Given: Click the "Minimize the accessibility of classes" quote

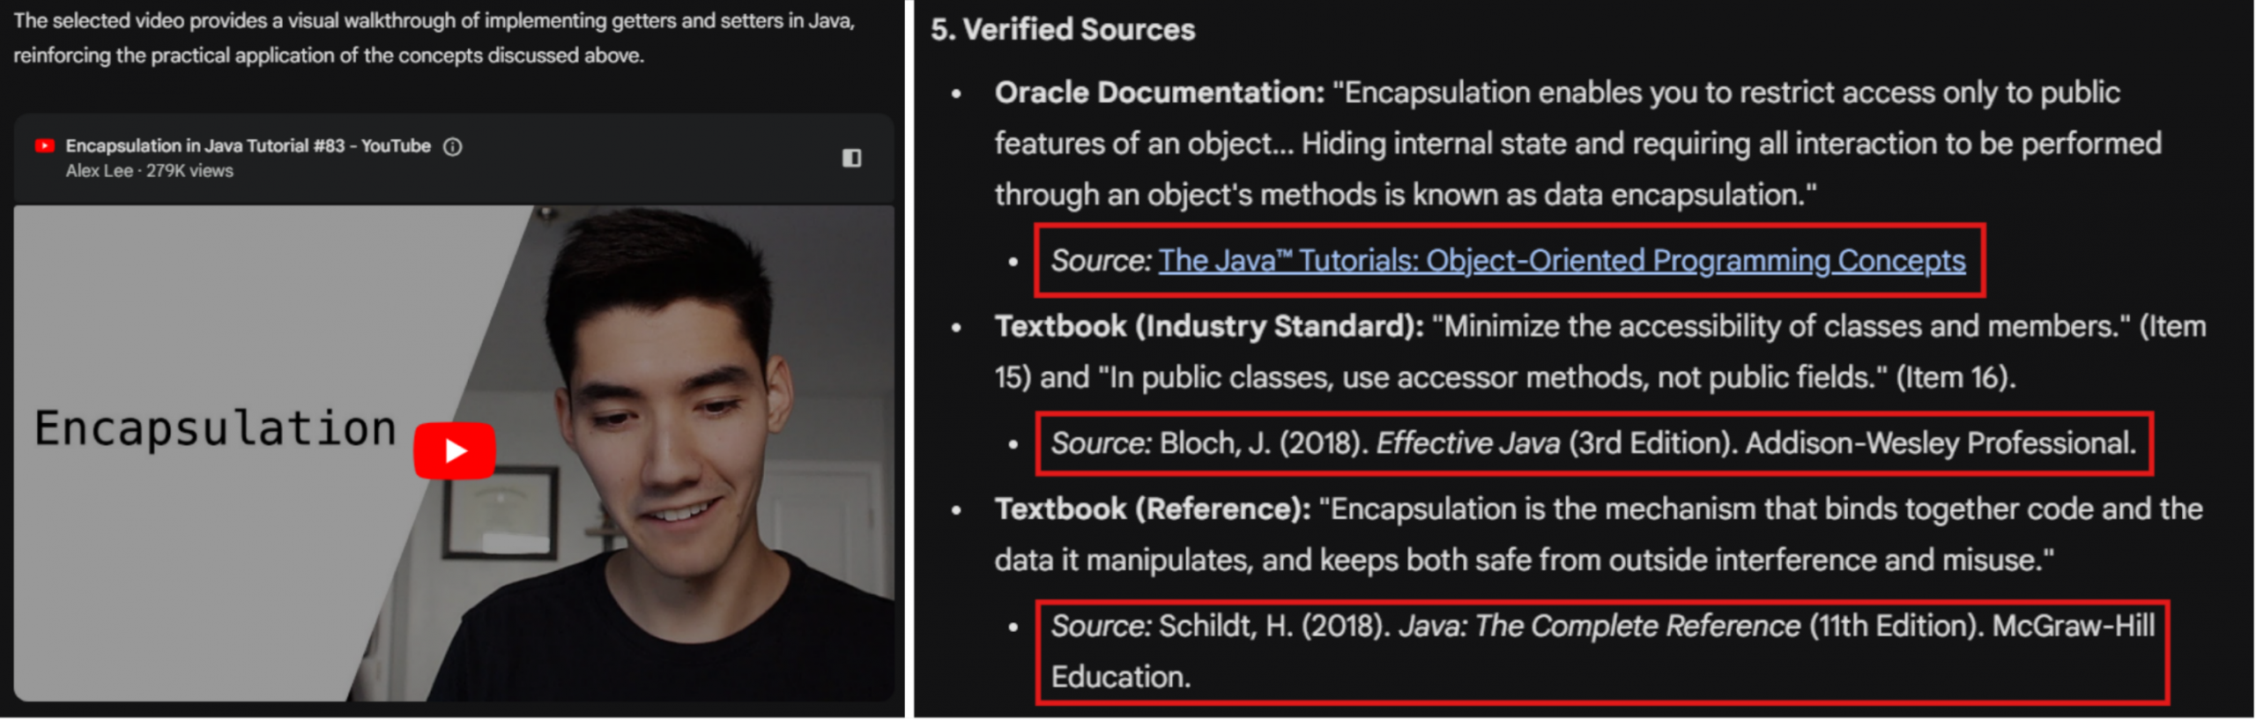Looking at the screenshot, I should tap(1780, 327).
